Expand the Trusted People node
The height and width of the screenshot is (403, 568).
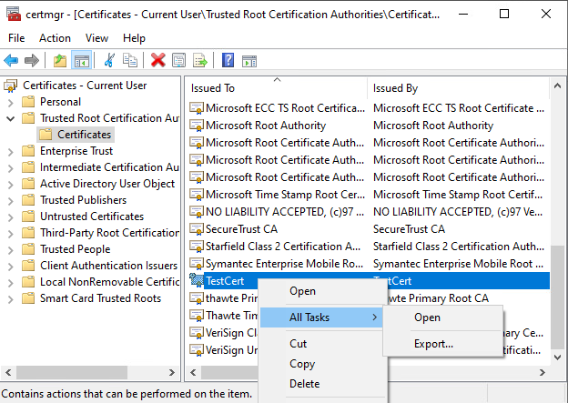point(11,250)
